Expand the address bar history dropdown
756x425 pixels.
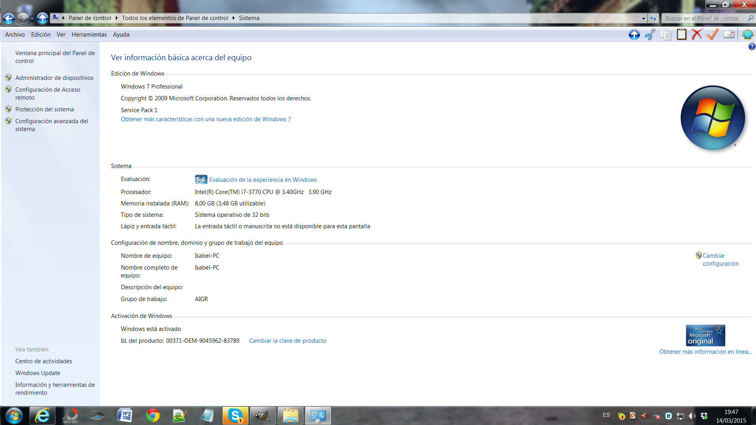point(643,18)
